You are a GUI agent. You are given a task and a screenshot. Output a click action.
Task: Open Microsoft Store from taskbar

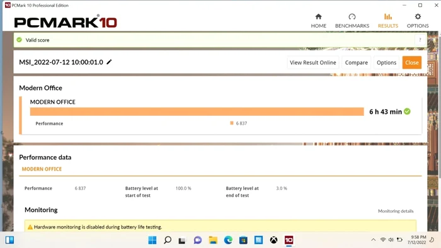243,240
